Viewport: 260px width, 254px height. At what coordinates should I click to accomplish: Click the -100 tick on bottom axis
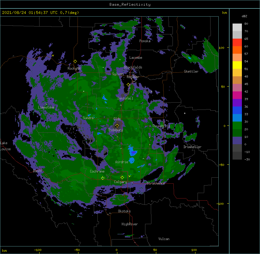click(x=38, y=250)
